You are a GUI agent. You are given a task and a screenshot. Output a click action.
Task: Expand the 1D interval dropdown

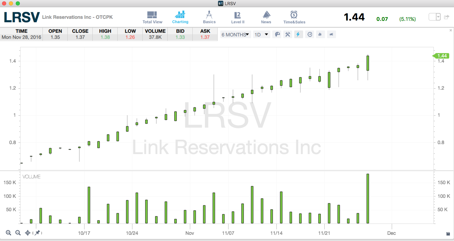click(261, 35)
